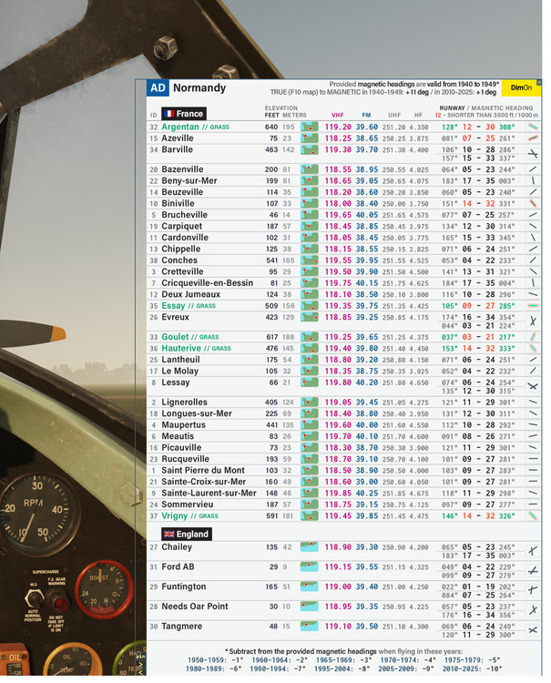The image size is (551, 683).
Task: Click FM frequency 38.40 for Biniville
Action: pos(367,204)
